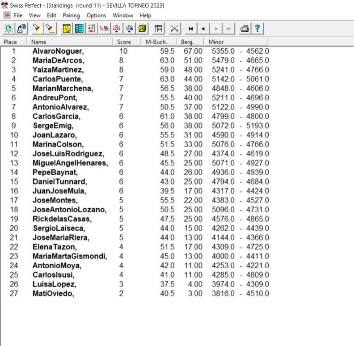Click the red 2205 rating sort icon
This screenshot has height=346, width=354.
coord(117,29)
